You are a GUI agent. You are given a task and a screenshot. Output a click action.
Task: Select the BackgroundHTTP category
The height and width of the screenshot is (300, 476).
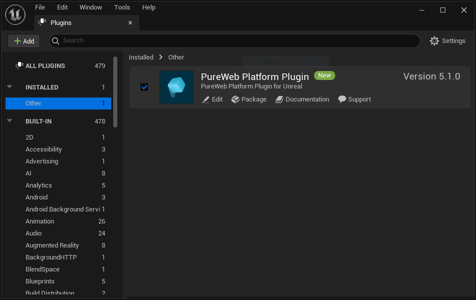(58, 257)
